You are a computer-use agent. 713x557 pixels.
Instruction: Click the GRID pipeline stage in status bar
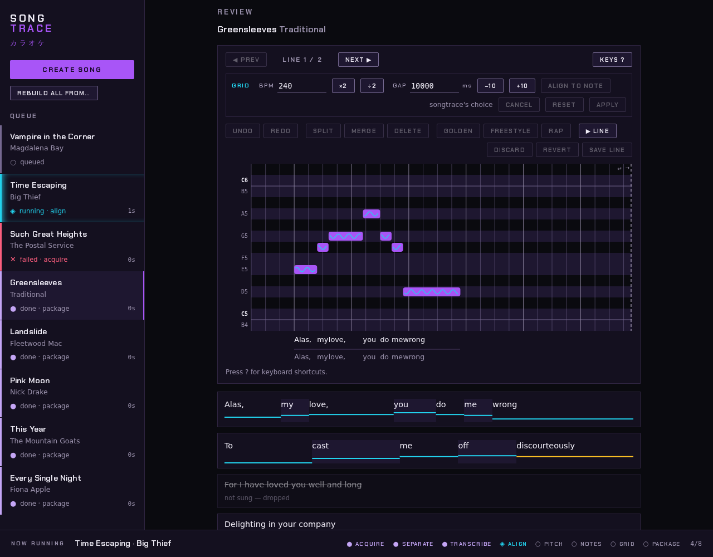623,544
